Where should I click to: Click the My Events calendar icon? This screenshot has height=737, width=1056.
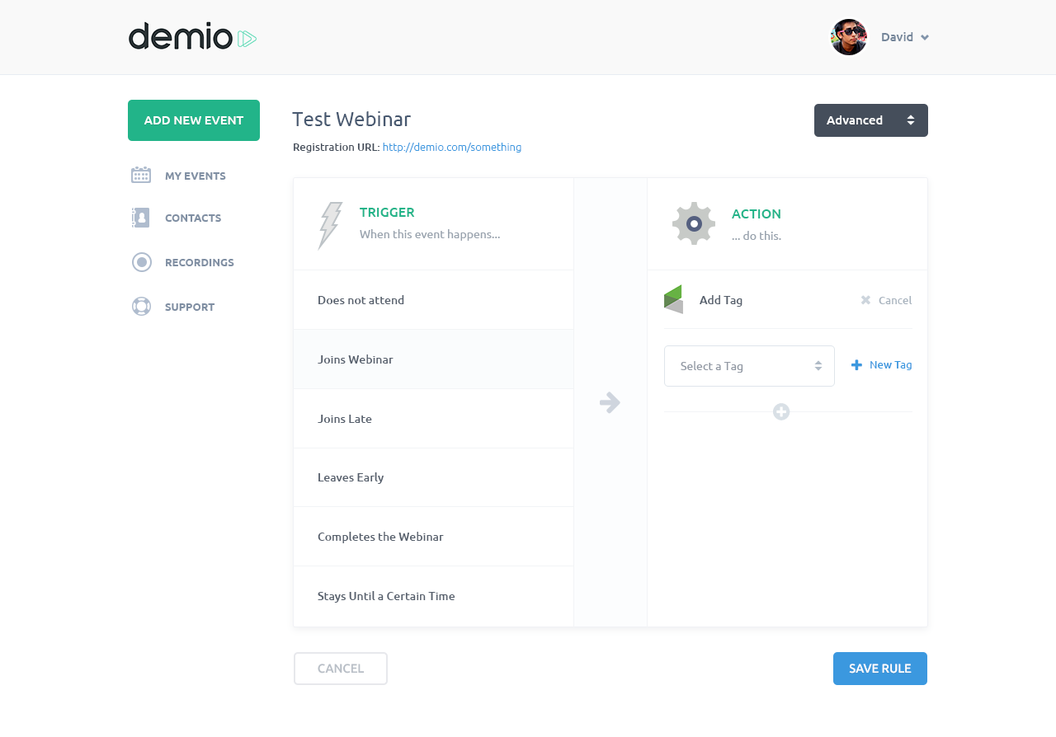pos(141,175)
